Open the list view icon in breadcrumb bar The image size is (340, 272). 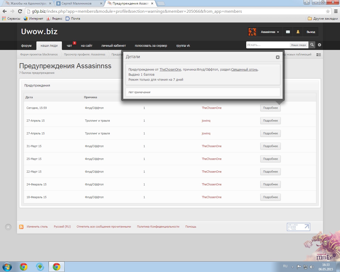[x=319, y=55]
